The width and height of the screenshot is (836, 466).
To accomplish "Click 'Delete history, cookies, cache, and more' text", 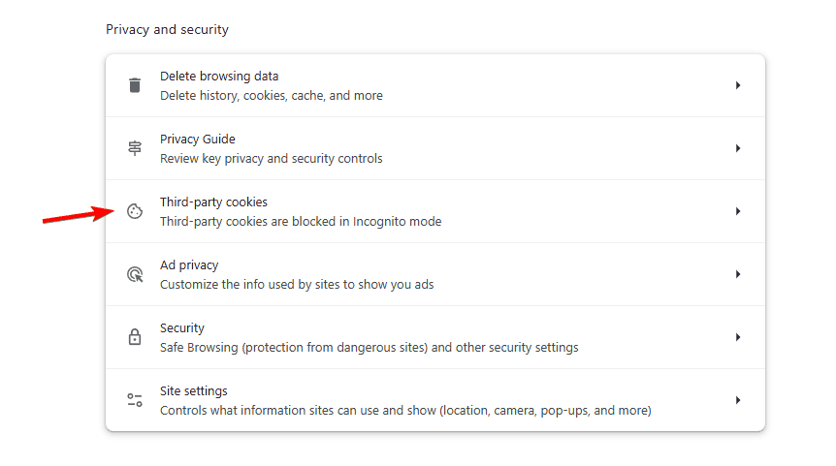I will (x=272, y=95).
